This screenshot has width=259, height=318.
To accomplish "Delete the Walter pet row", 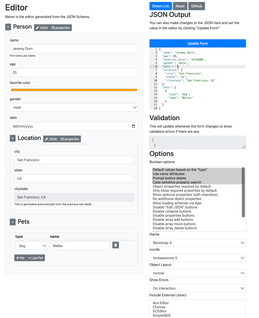I will click(x=115, y=245).
